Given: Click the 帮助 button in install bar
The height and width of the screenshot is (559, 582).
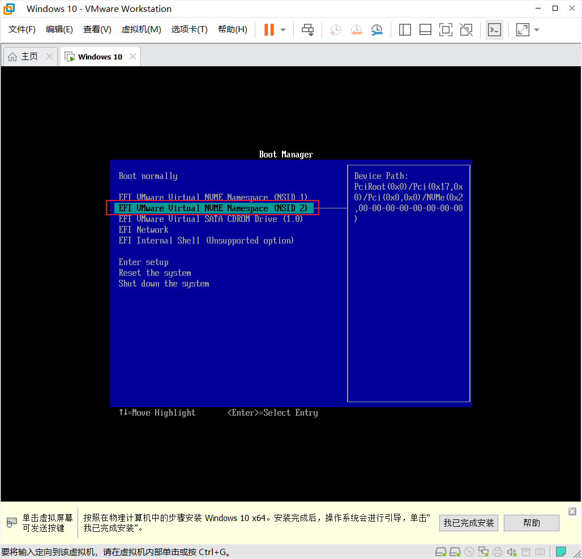Looking at the screenshot, I should point(532,523).
